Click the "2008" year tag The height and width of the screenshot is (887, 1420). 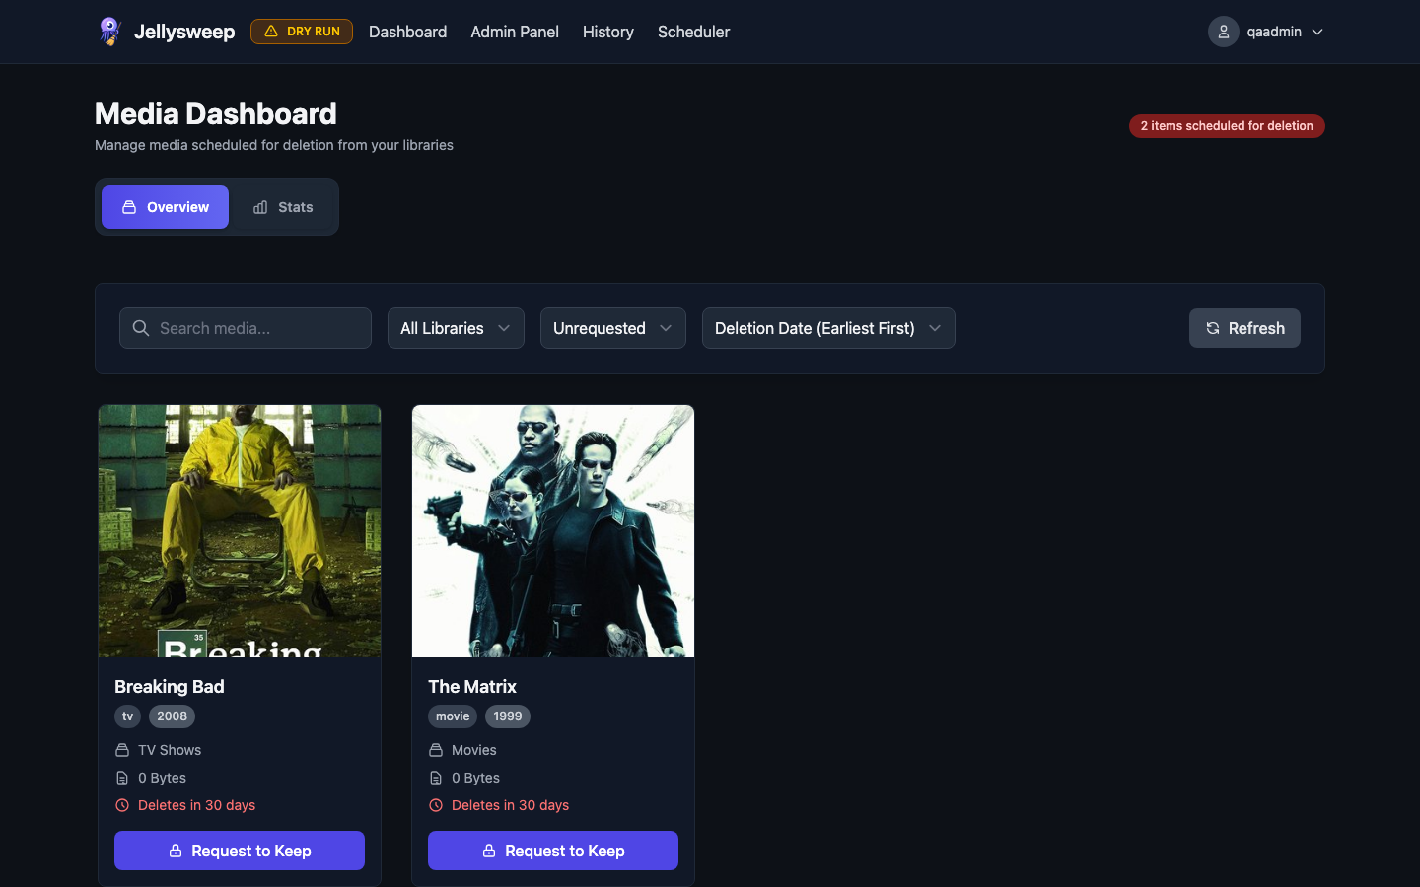173,716
